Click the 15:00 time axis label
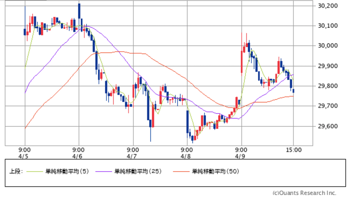Image resolution: width=350 pixels, height=199 pixels. tap(294, 150)
